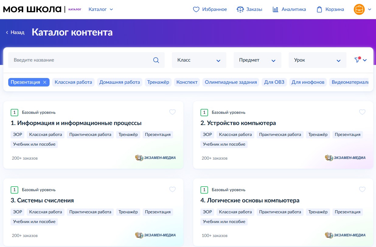Remove the Презентация filter with the X
Image resolution: width=376 pixels, height=247 pixels.
[x=45, y=82]
